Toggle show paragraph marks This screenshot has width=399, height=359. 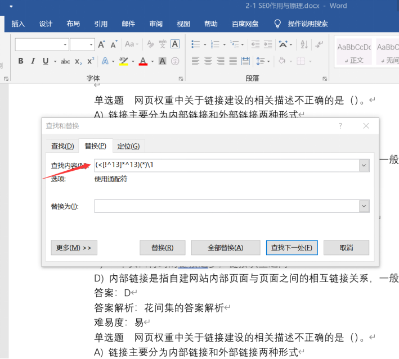pyautogui.click(x=319, y=44)
